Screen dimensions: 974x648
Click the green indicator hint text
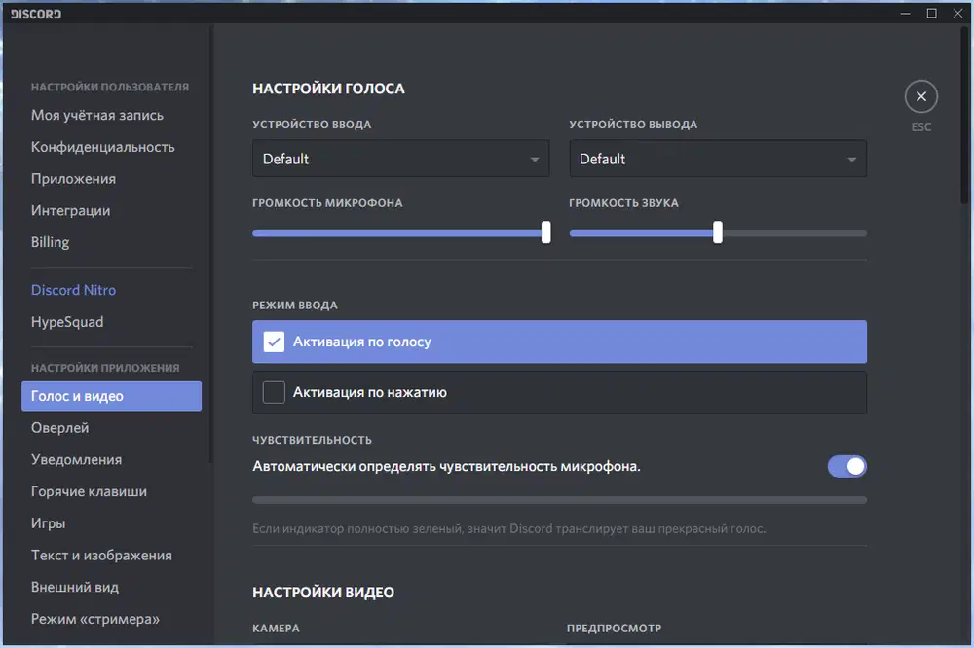[508, 529]
